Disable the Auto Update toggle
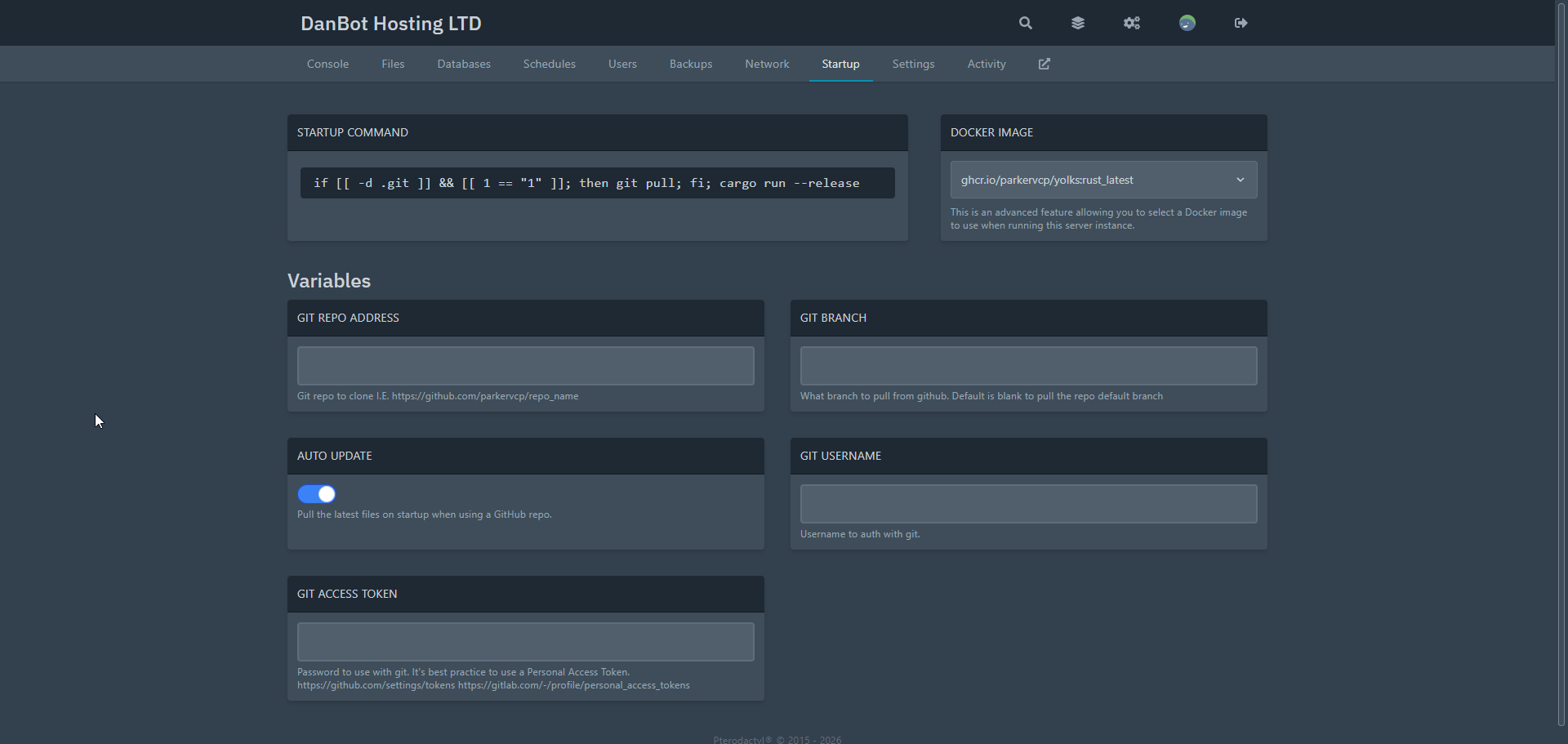The image size is (1568, 744). 316,494
